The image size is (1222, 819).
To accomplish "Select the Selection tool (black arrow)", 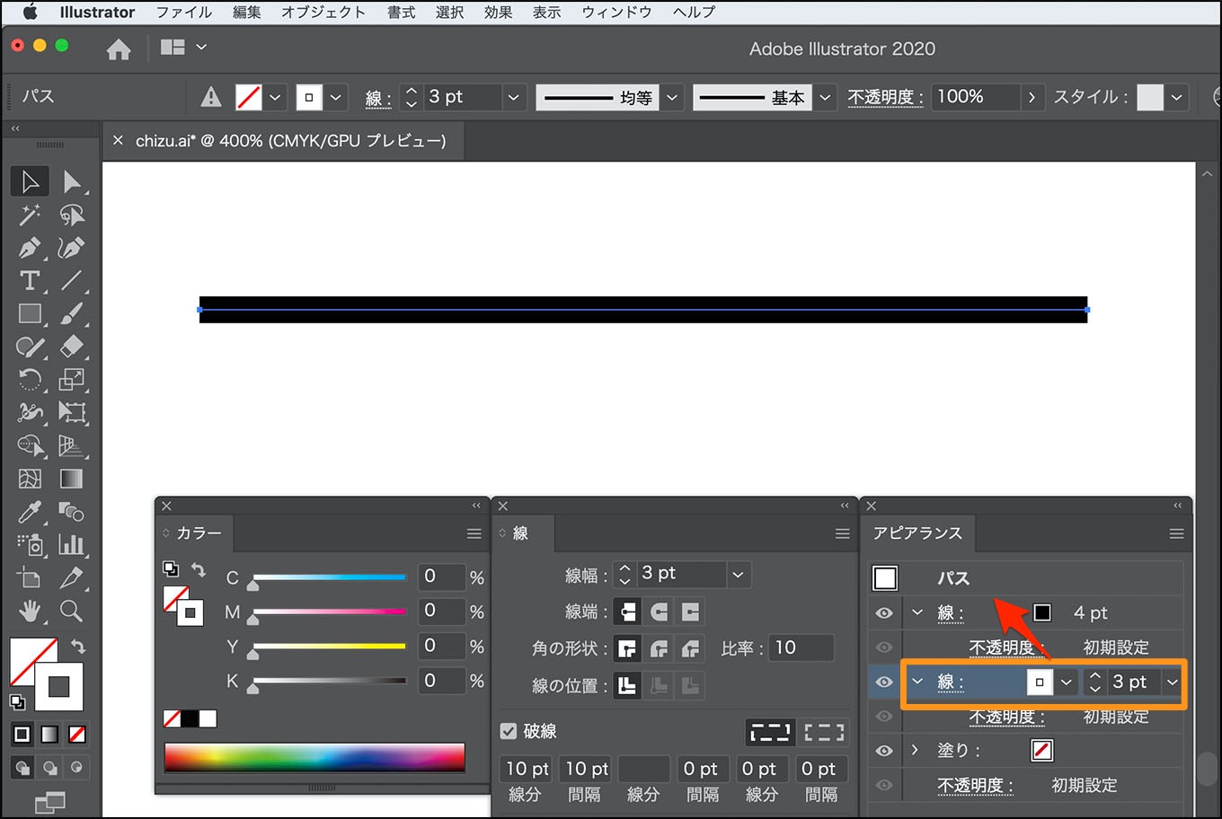I will 30,181.
